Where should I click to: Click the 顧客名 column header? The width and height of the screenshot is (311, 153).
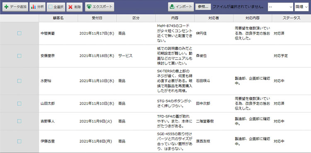pos(58,18)
